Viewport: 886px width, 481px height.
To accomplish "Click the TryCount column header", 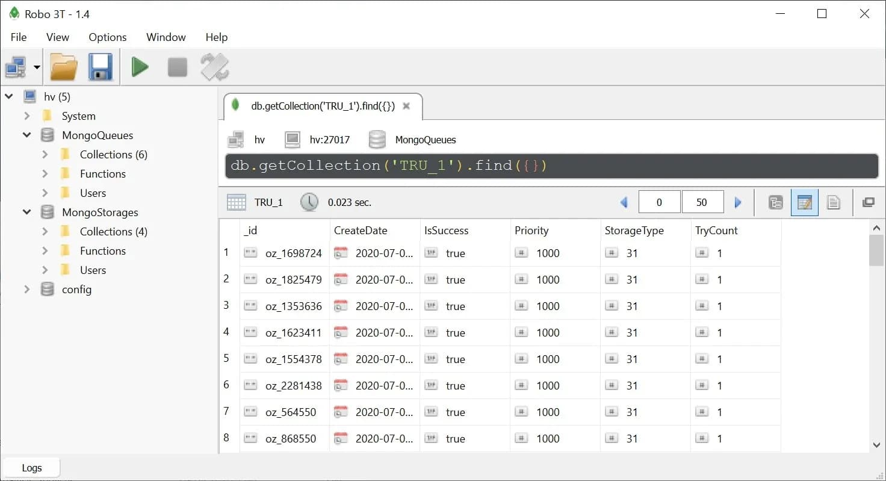I will 736,231.
